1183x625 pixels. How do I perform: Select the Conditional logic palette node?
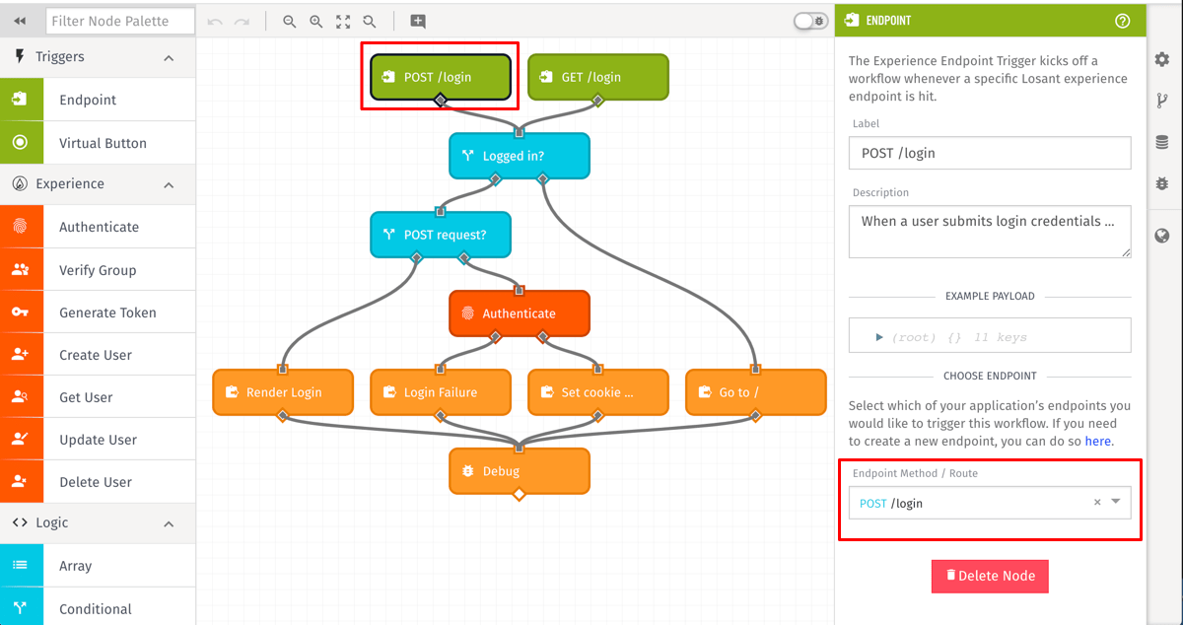pyautogui.click(x=98, y=609)
